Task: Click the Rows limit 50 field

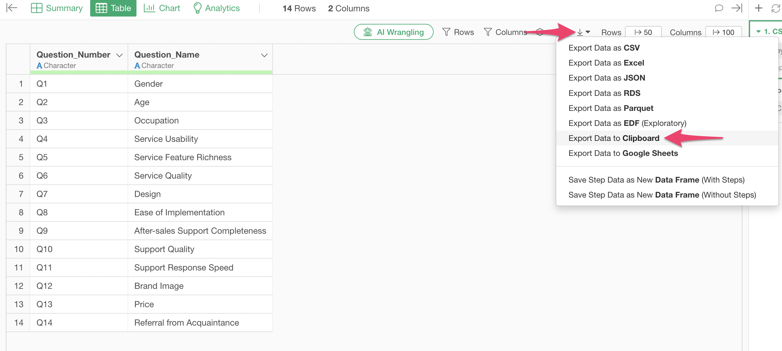Action: coord(643,32)
